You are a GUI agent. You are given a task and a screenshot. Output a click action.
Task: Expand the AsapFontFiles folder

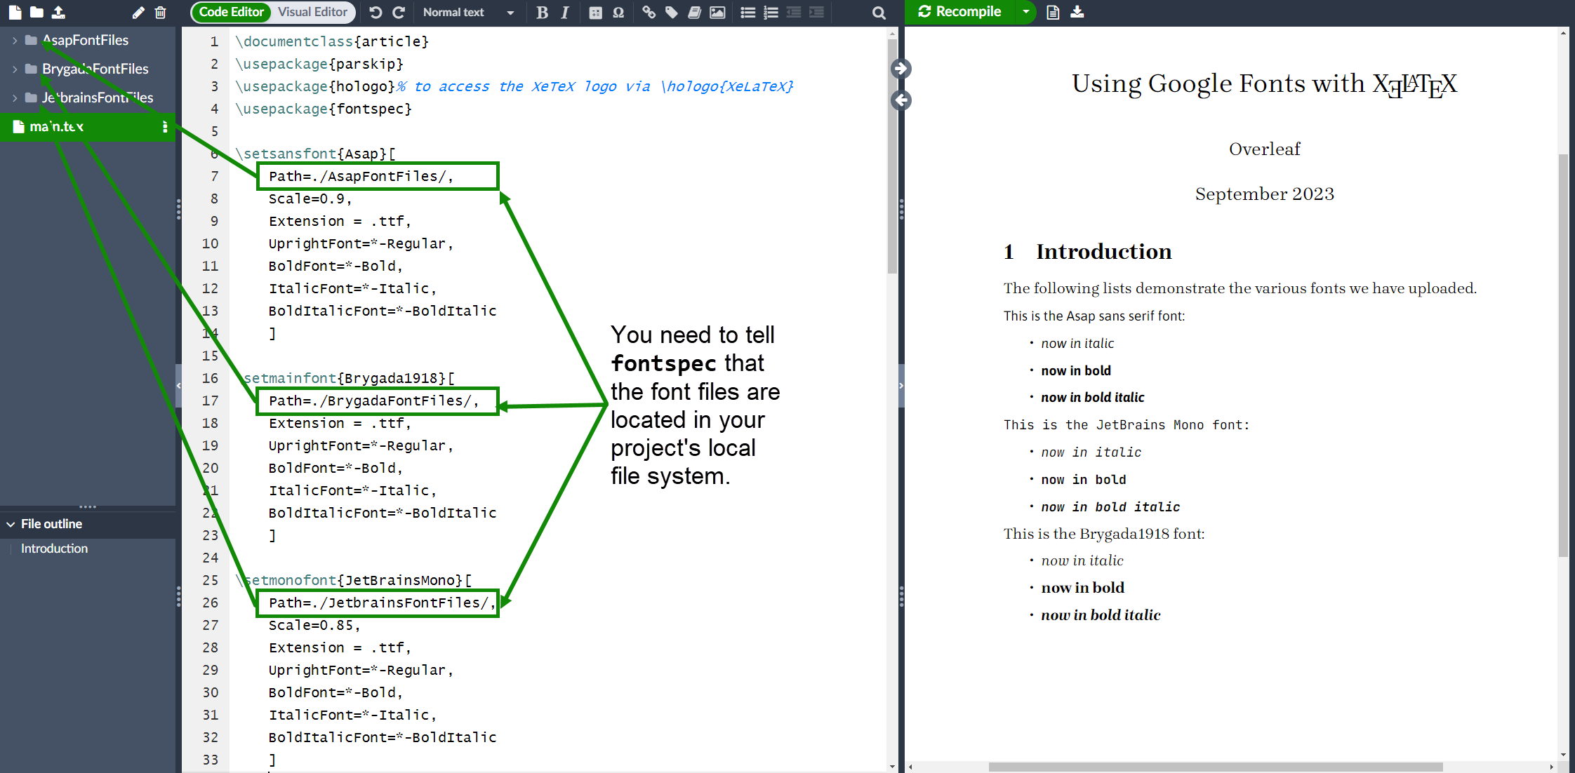point(15,41)
